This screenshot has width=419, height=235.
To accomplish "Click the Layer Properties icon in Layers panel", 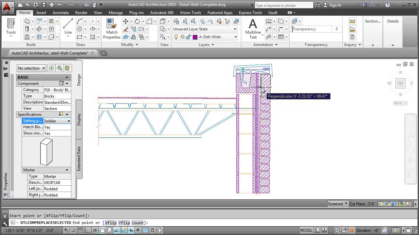I will pos(176,21).
